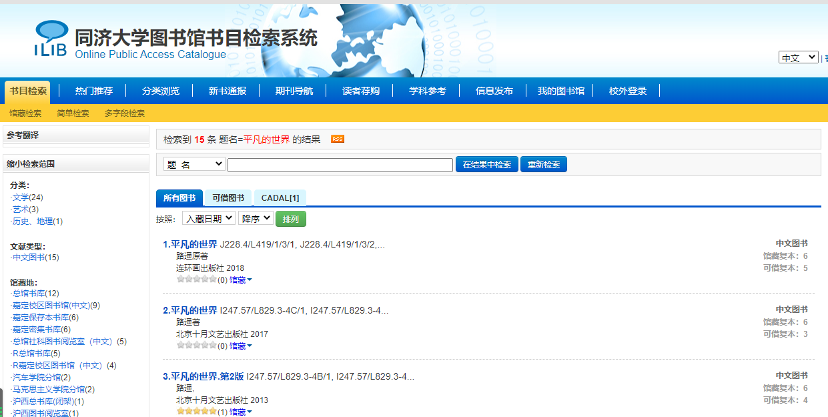Viewport: 828px width, 417px height.
Task: Open the 分类浏览 menu
Action: tap(161, 91)
